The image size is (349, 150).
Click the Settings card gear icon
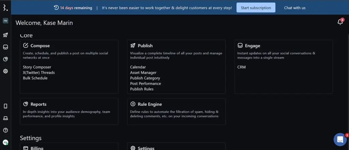coord(133,148)
